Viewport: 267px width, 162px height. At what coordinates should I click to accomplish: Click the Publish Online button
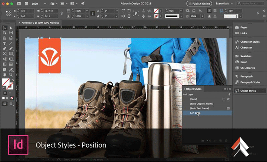199,4
